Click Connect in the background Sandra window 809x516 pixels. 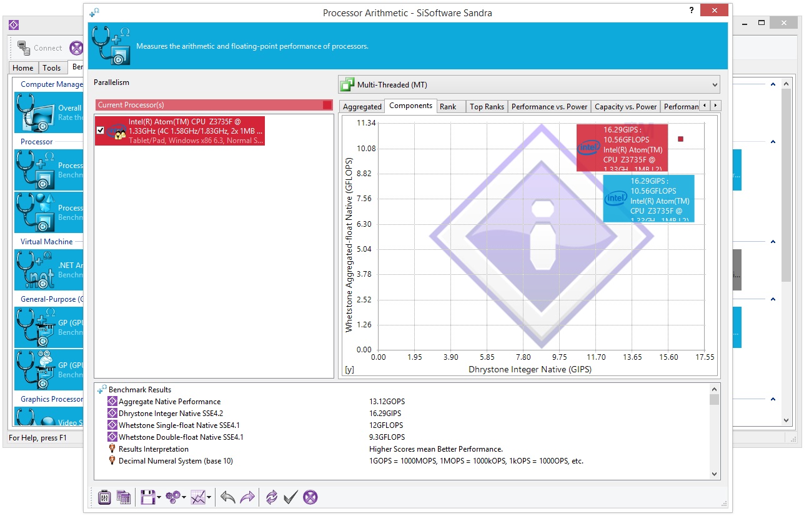coord(40,48)
